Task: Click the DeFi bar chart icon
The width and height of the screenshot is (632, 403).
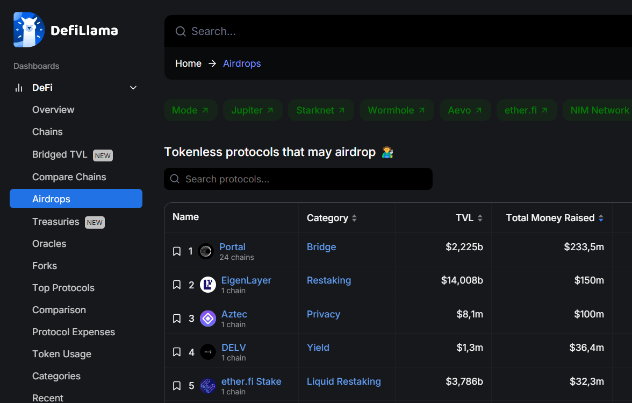Action: tap(19, 88)
